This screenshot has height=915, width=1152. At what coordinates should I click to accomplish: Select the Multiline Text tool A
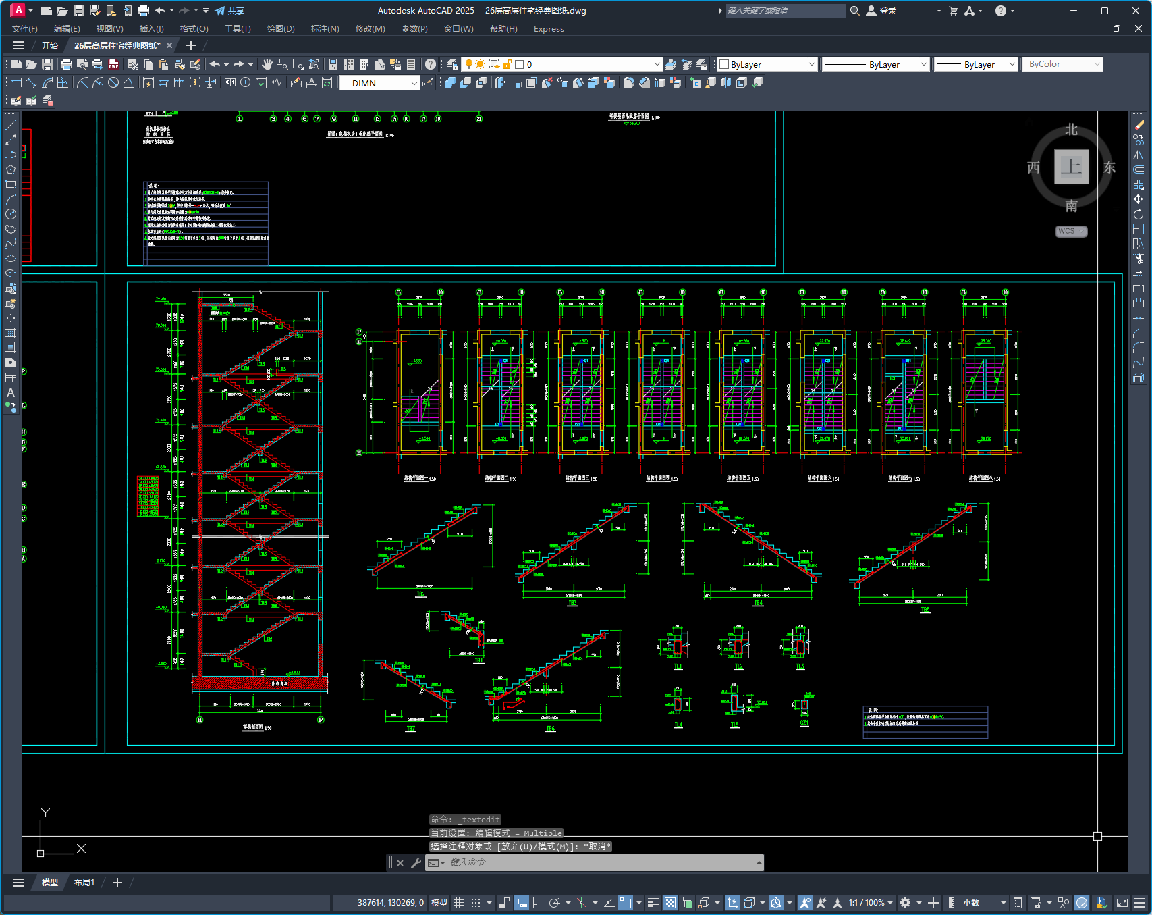[x=11, y=392]
